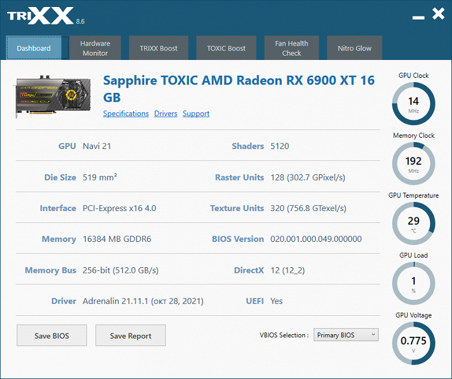This screenshot has width=452, height=379.
Task: Click the version number '8.6'
Action: [80, 21]
